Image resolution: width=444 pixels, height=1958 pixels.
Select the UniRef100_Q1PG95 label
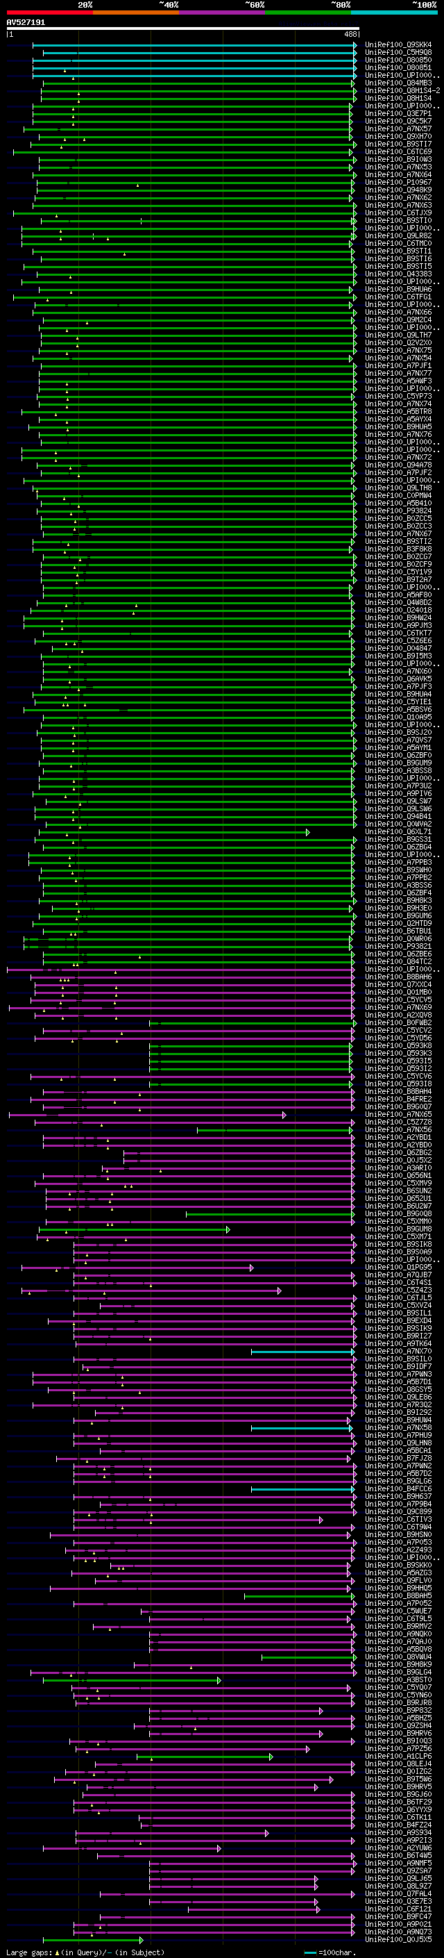(x=398, y=1267)
